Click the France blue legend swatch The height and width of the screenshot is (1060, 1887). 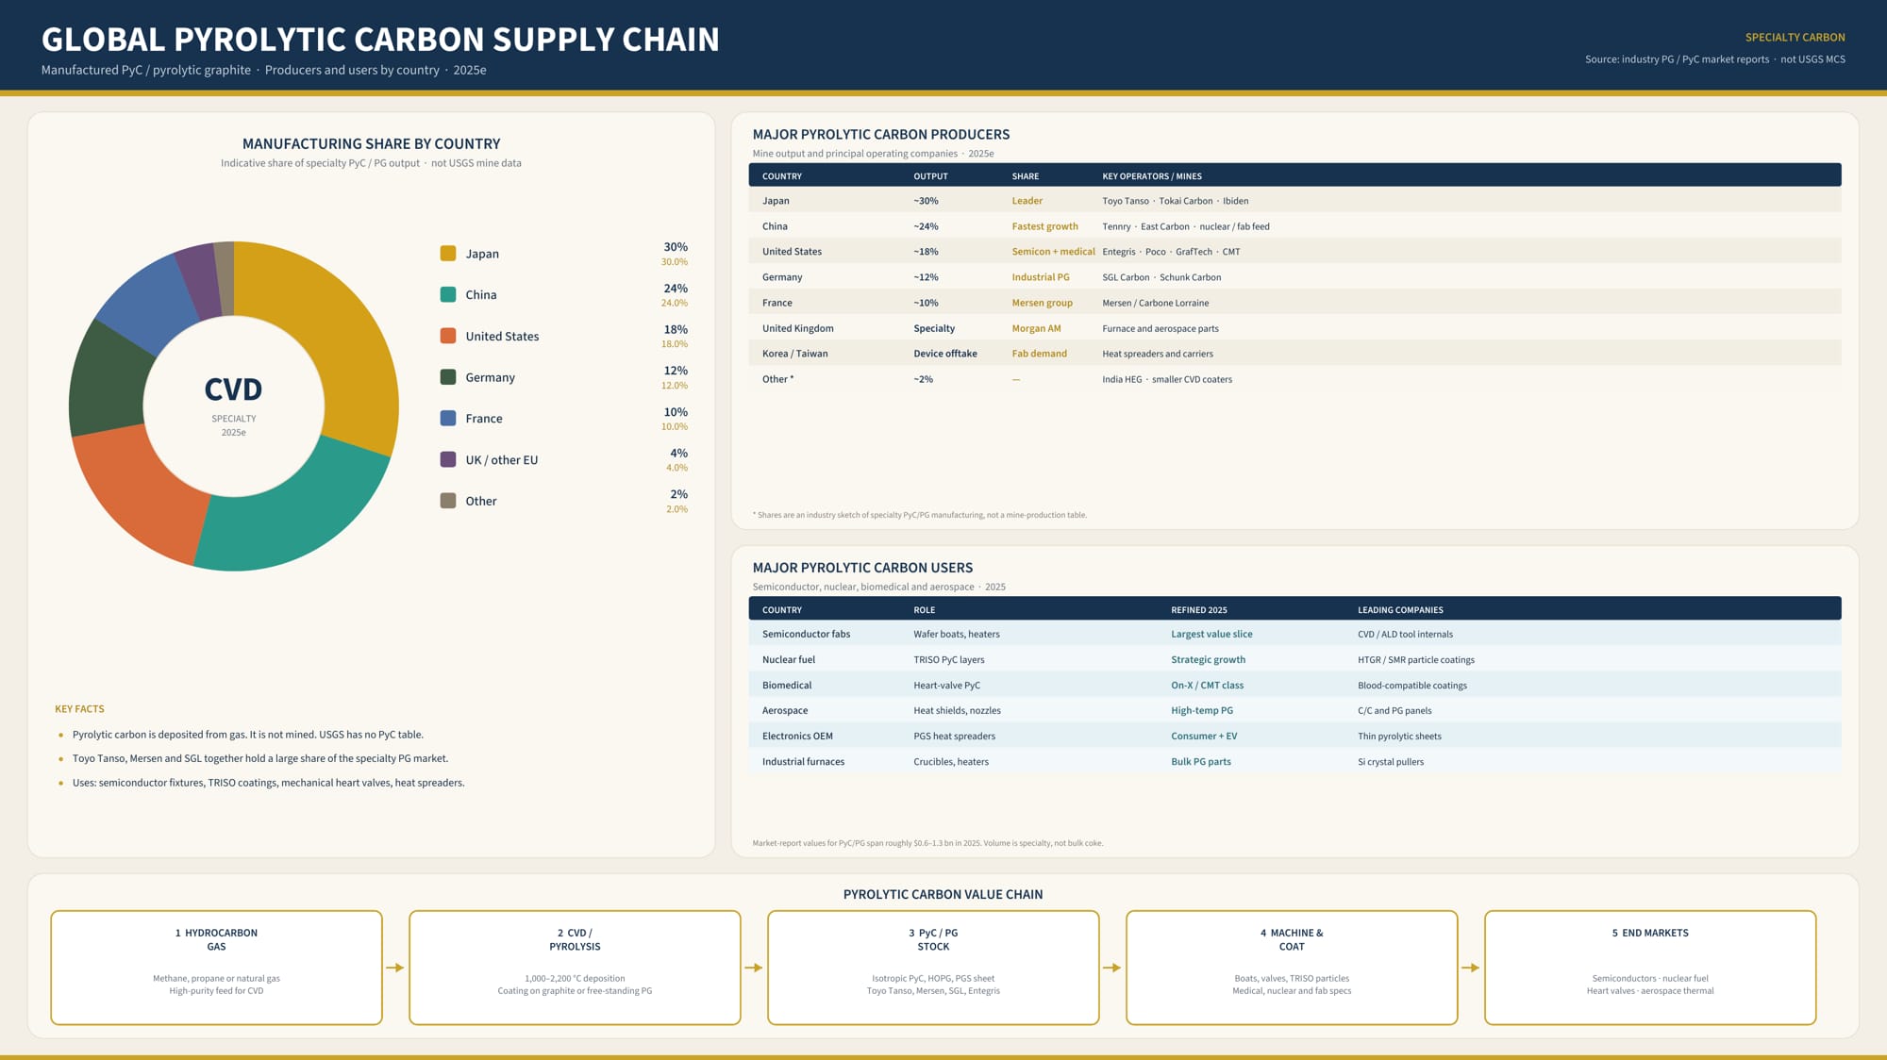448,418
